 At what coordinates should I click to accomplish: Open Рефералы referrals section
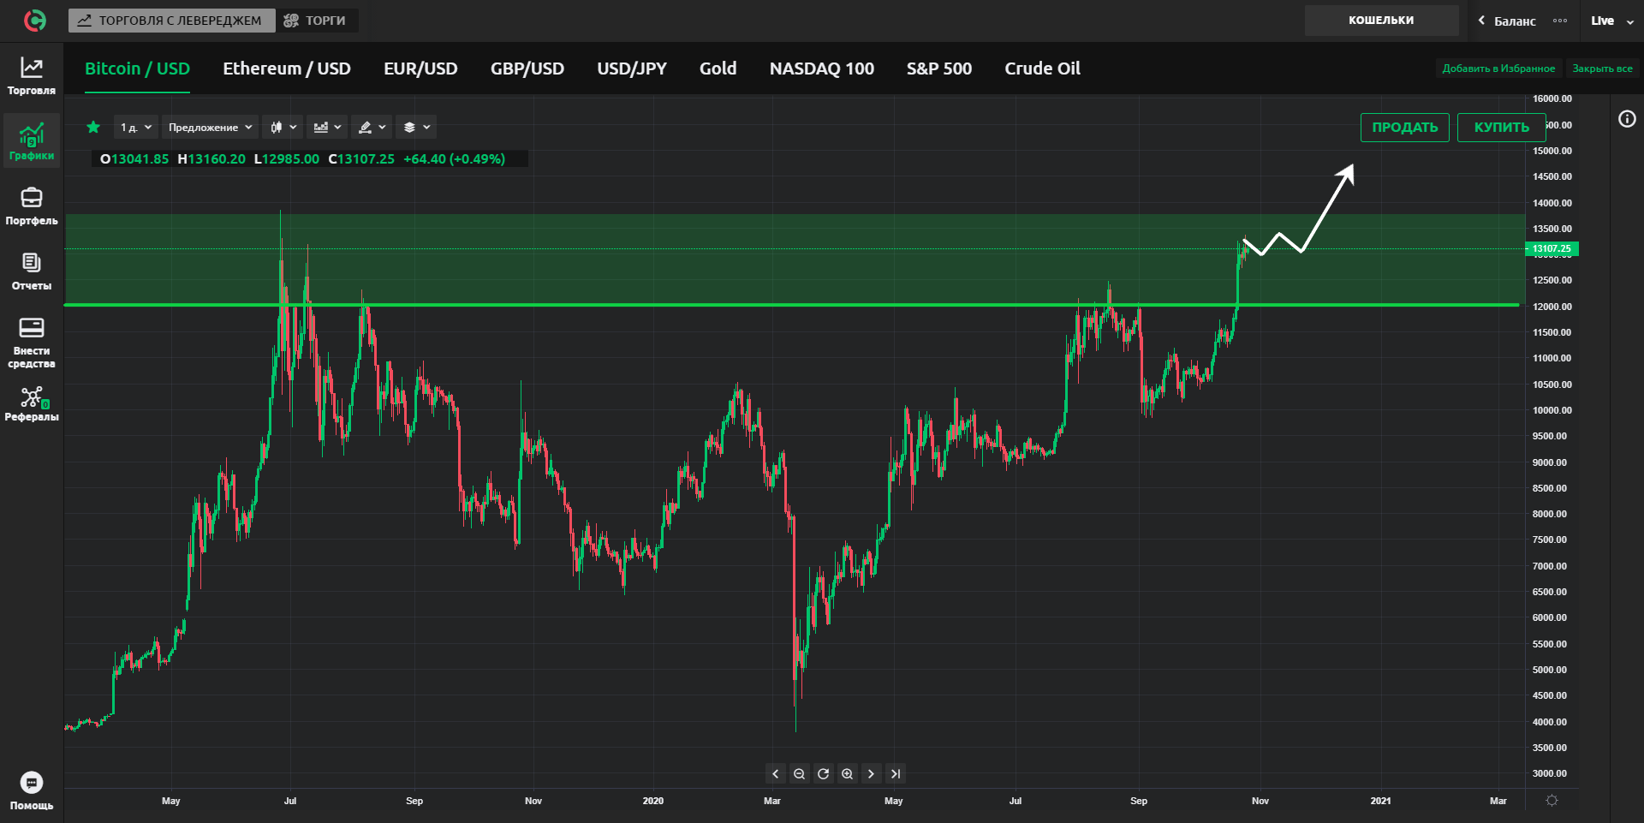[32, 403]
